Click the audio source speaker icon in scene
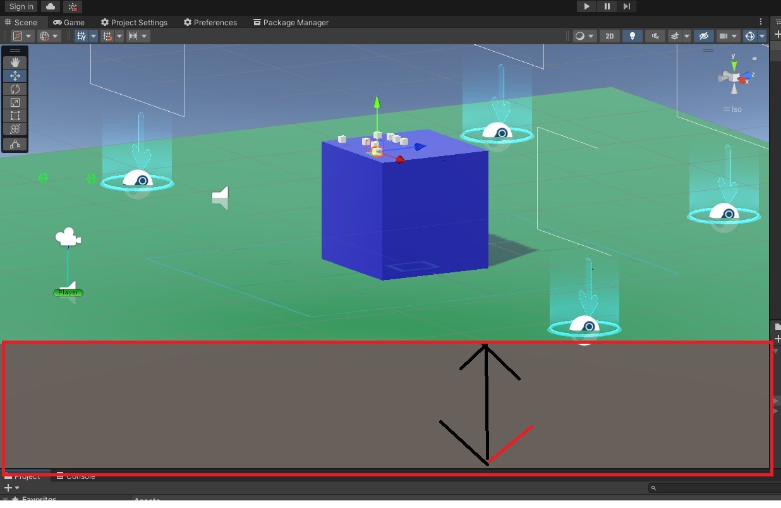This screenshot has height=508, width=781. click(221, 197)
